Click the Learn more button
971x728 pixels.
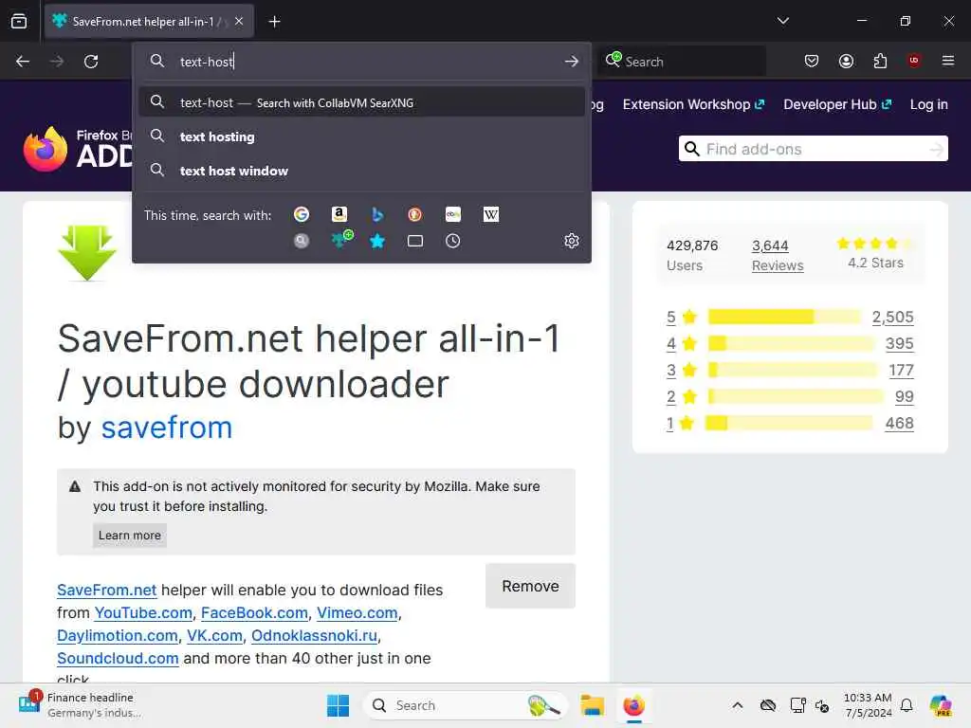coord(129,536)
